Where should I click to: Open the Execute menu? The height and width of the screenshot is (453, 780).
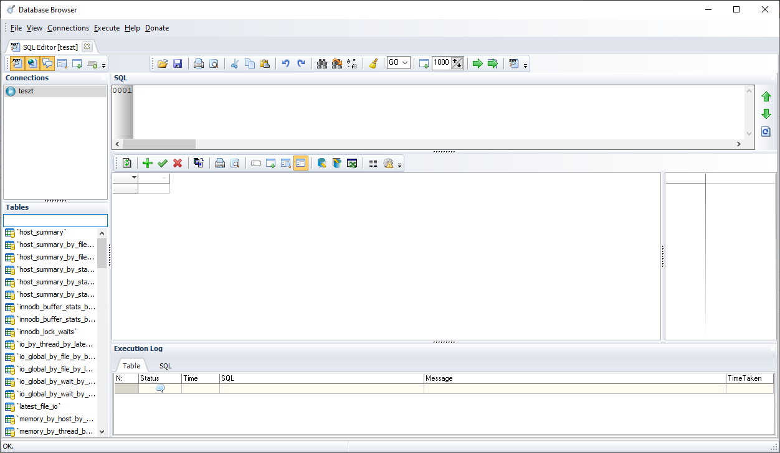click(x=107, y=28)
